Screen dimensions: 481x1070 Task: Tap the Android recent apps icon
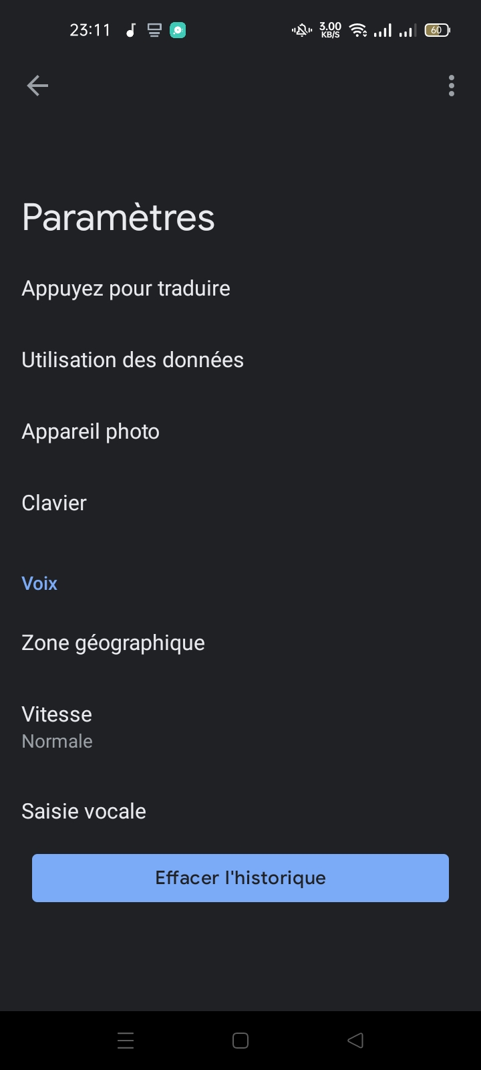click(x=126, y=1041)
